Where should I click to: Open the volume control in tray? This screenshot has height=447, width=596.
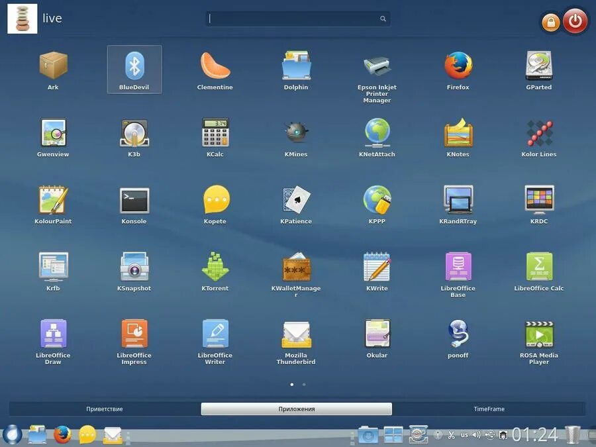tap(476, 434)
